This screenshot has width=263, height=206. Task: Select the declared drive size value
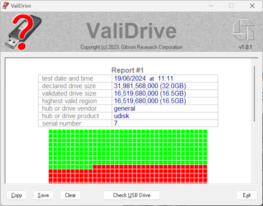coord(150,86)
